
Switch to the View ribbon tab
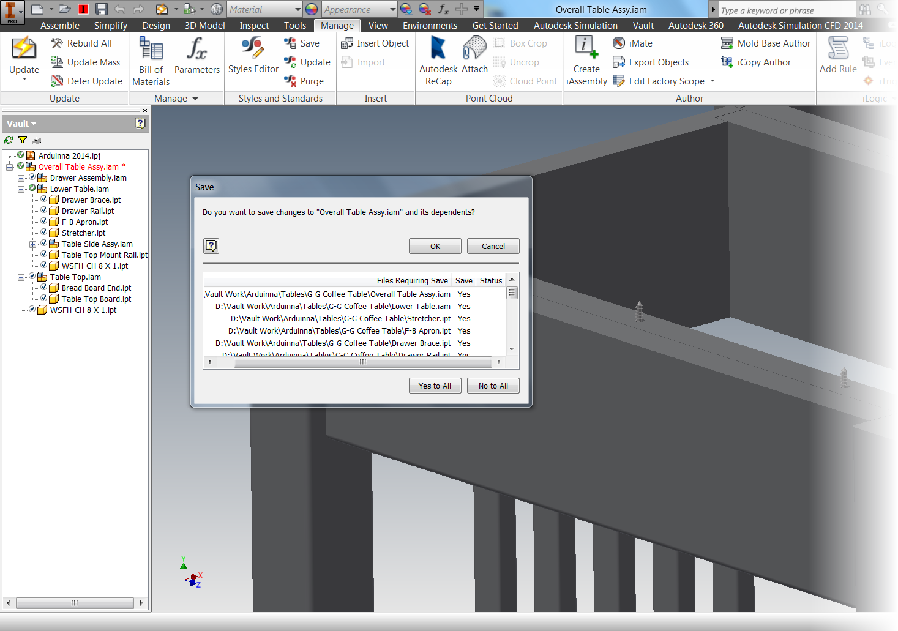[x=378, y=25]
